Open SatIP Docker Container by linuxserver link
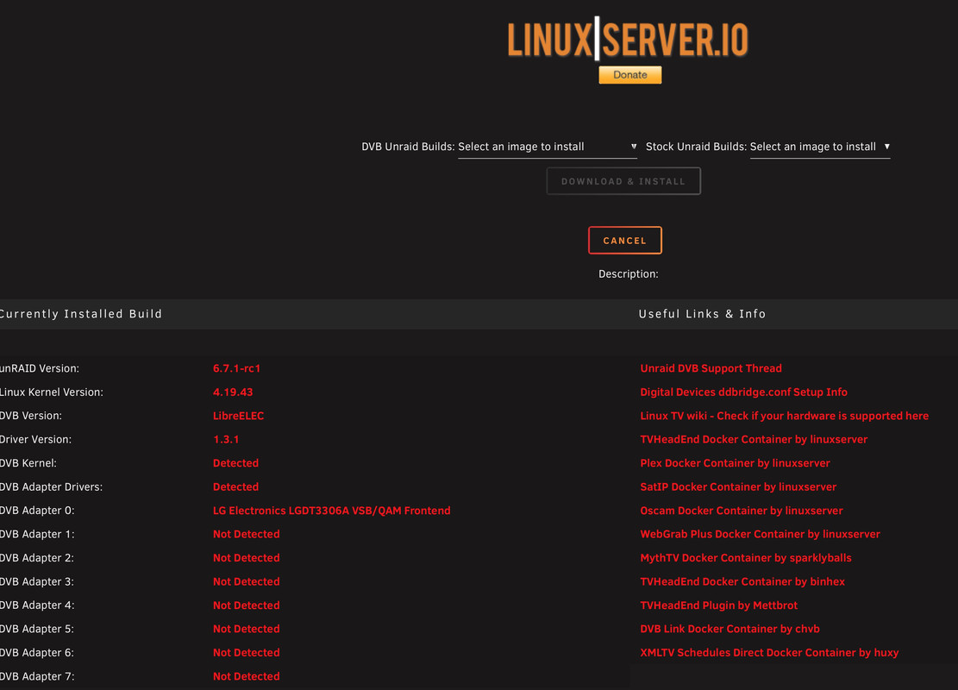This screenshot has height=690, width=958. 738,487
